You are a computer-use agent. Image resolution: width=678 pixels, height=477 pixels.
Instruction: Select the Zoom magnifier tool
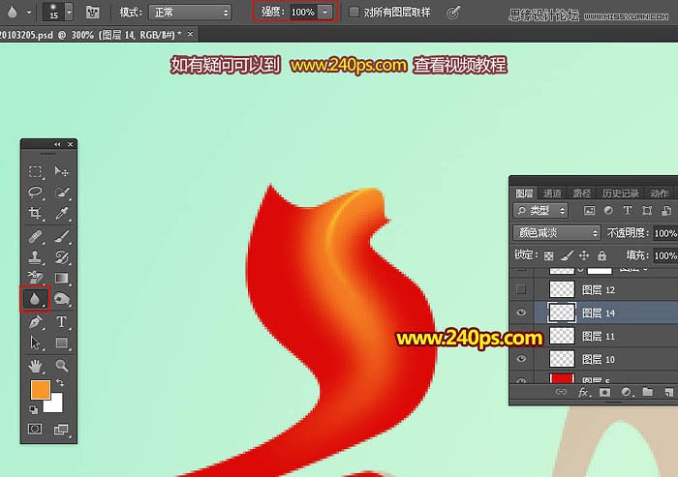coord(61,366)
